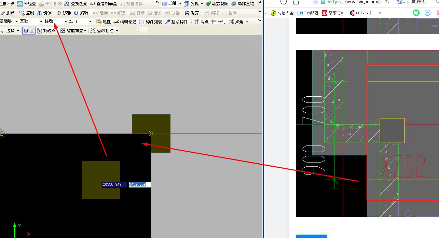The image size is (439, 238).
Task: Click the green book reader extension icon
Action: 416,13
